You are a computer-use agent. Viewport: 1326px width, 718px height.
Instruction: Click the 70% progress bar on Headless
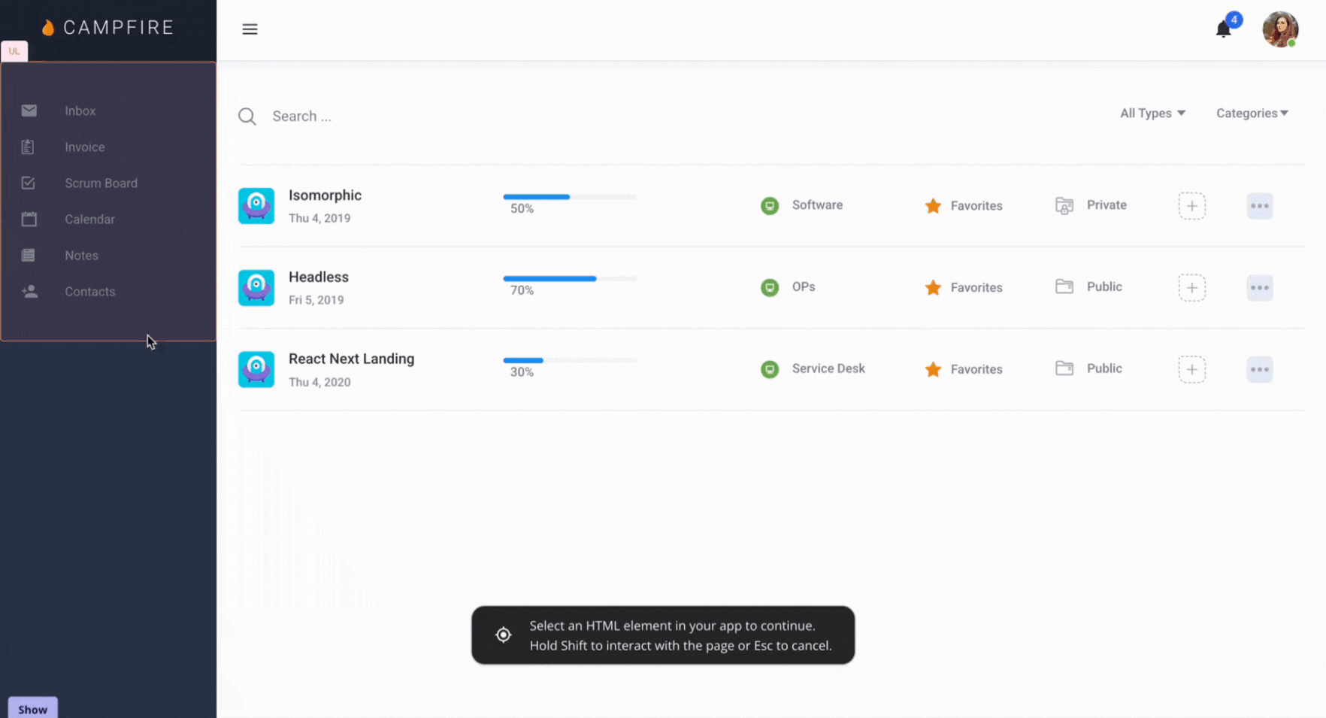click(570, 278)
